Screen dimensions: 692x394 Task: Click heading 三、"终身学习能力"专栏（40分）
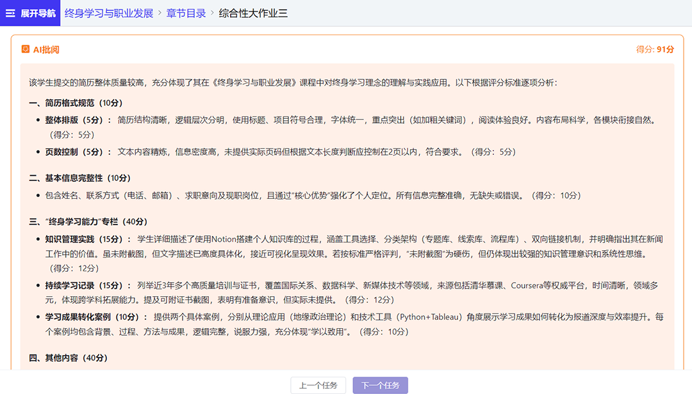[88, 222]
